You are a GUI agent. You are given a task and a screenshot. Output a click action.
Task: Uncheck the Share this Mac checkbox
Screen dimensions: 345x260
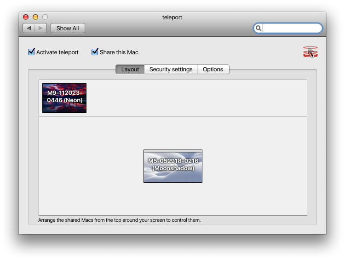[95, 52]
